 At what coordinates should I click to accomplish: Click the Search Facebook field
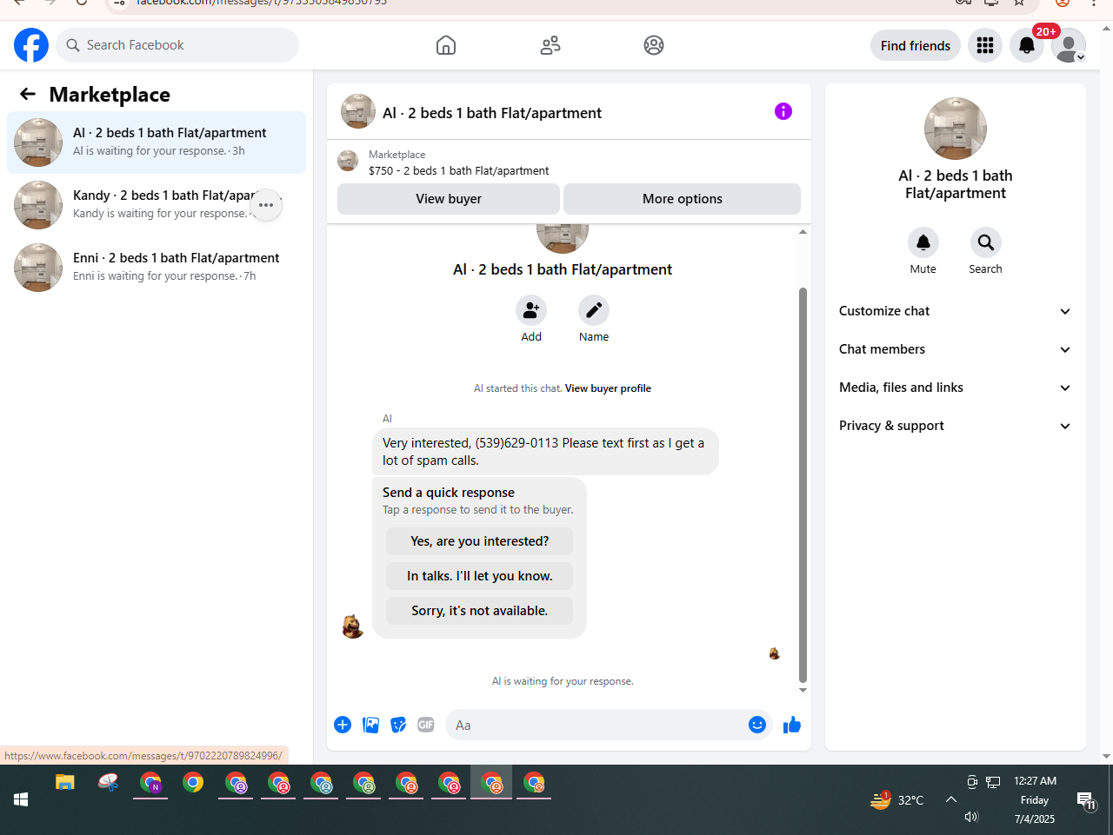pyautogui.click(x=177, y=45)
